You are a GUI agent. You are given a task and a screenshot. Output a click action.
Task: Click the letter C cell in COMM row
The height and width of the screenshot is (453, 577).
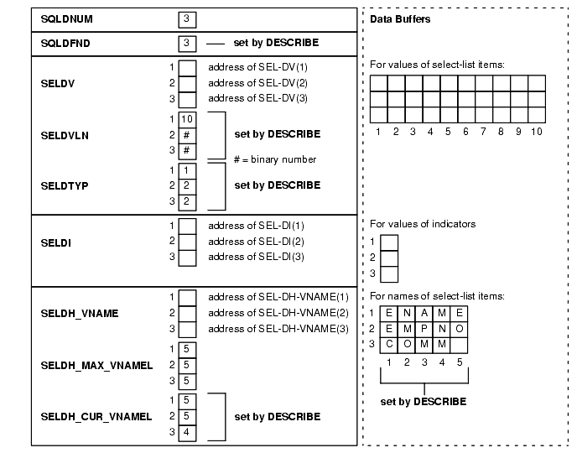coord(389,344)
